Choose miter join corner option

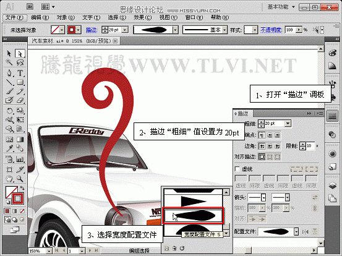point(262,146)
